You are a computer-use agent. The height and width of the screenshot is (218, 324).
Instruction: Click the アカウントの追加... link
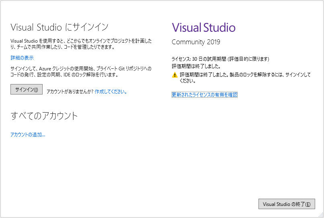tap(28, 135)
